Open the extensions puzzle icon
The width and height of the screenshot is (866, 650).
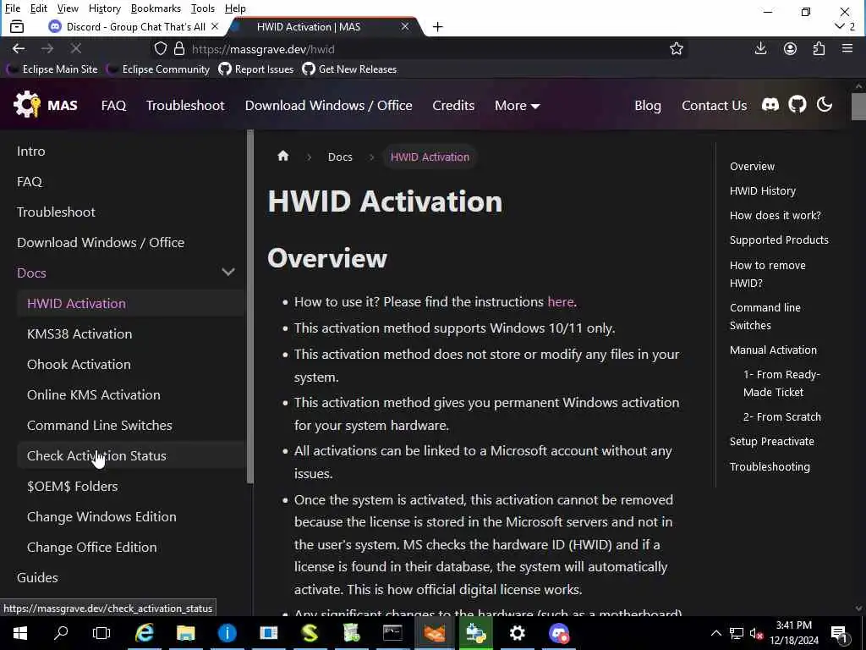[x=819, y=48]
